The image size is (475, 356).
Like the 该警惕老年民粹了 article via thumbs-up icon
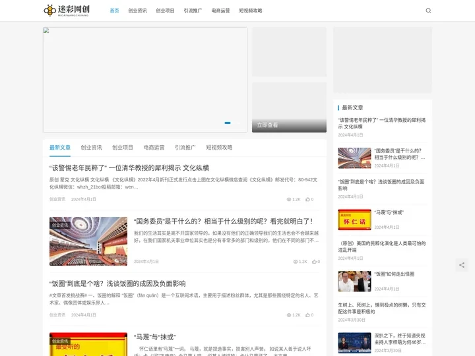307,199
